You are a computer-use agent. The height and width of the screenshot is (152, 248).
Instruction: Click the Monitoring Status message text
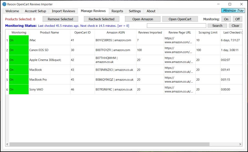pyautogui.click(x=84, y=26)
